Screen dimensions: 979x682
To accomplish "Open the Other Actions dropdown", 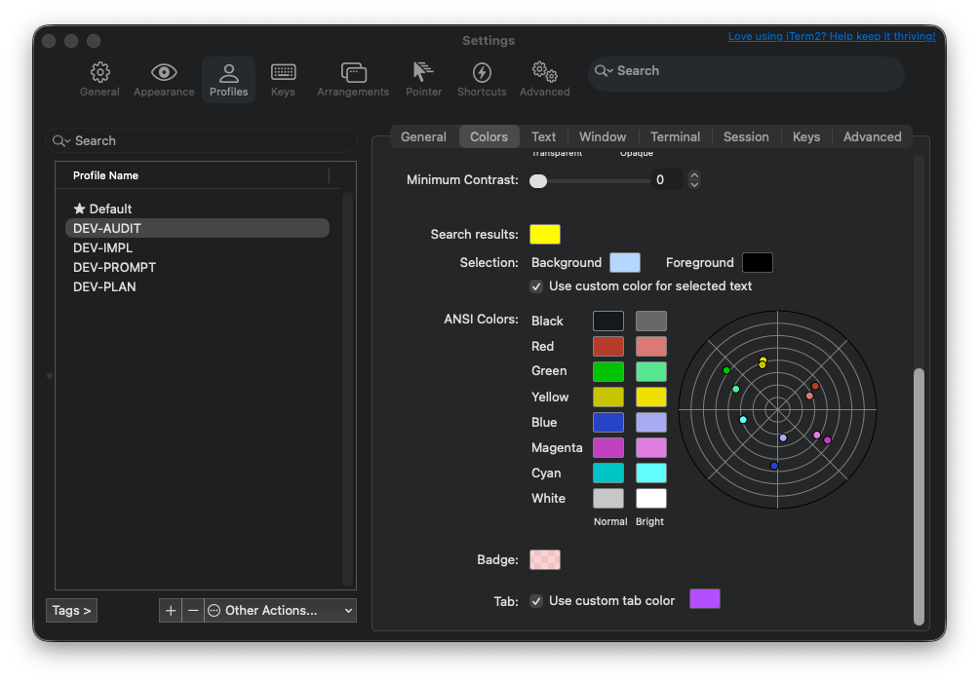I will (280, 610).
